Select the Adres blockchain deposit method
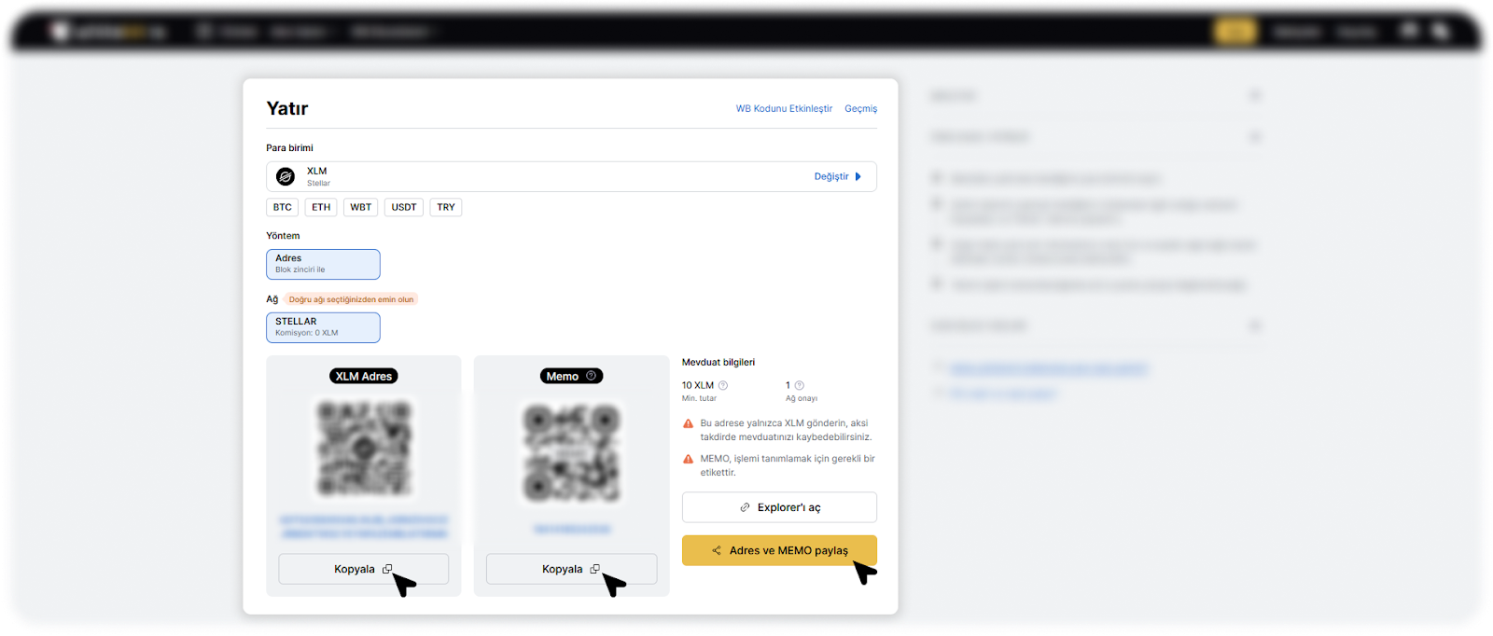1493x636 pixels. point(323,264)
